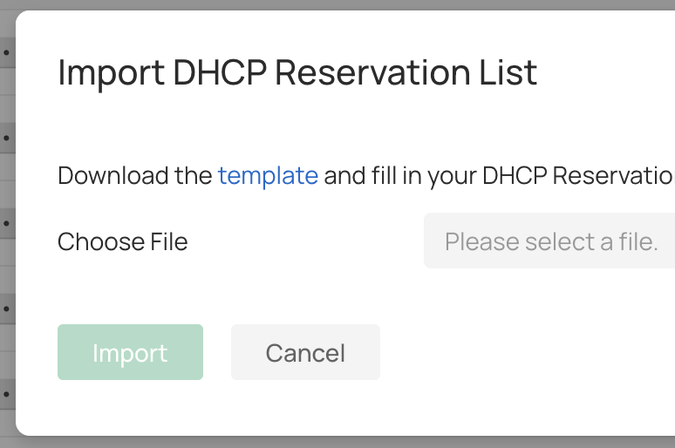Click the Choose File label
This screenshot has width=675, height=448.
coord(123,241)
